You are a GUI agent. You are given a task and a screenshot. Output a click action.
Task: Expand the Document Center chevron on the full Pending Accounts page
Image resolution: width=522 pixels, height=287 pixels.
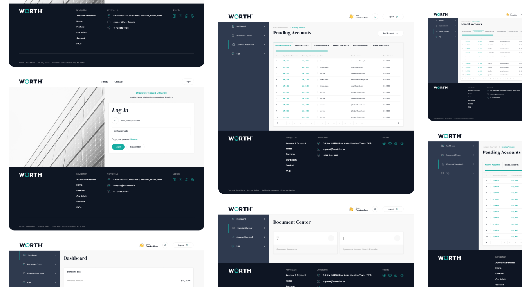[x=264, y=36]
